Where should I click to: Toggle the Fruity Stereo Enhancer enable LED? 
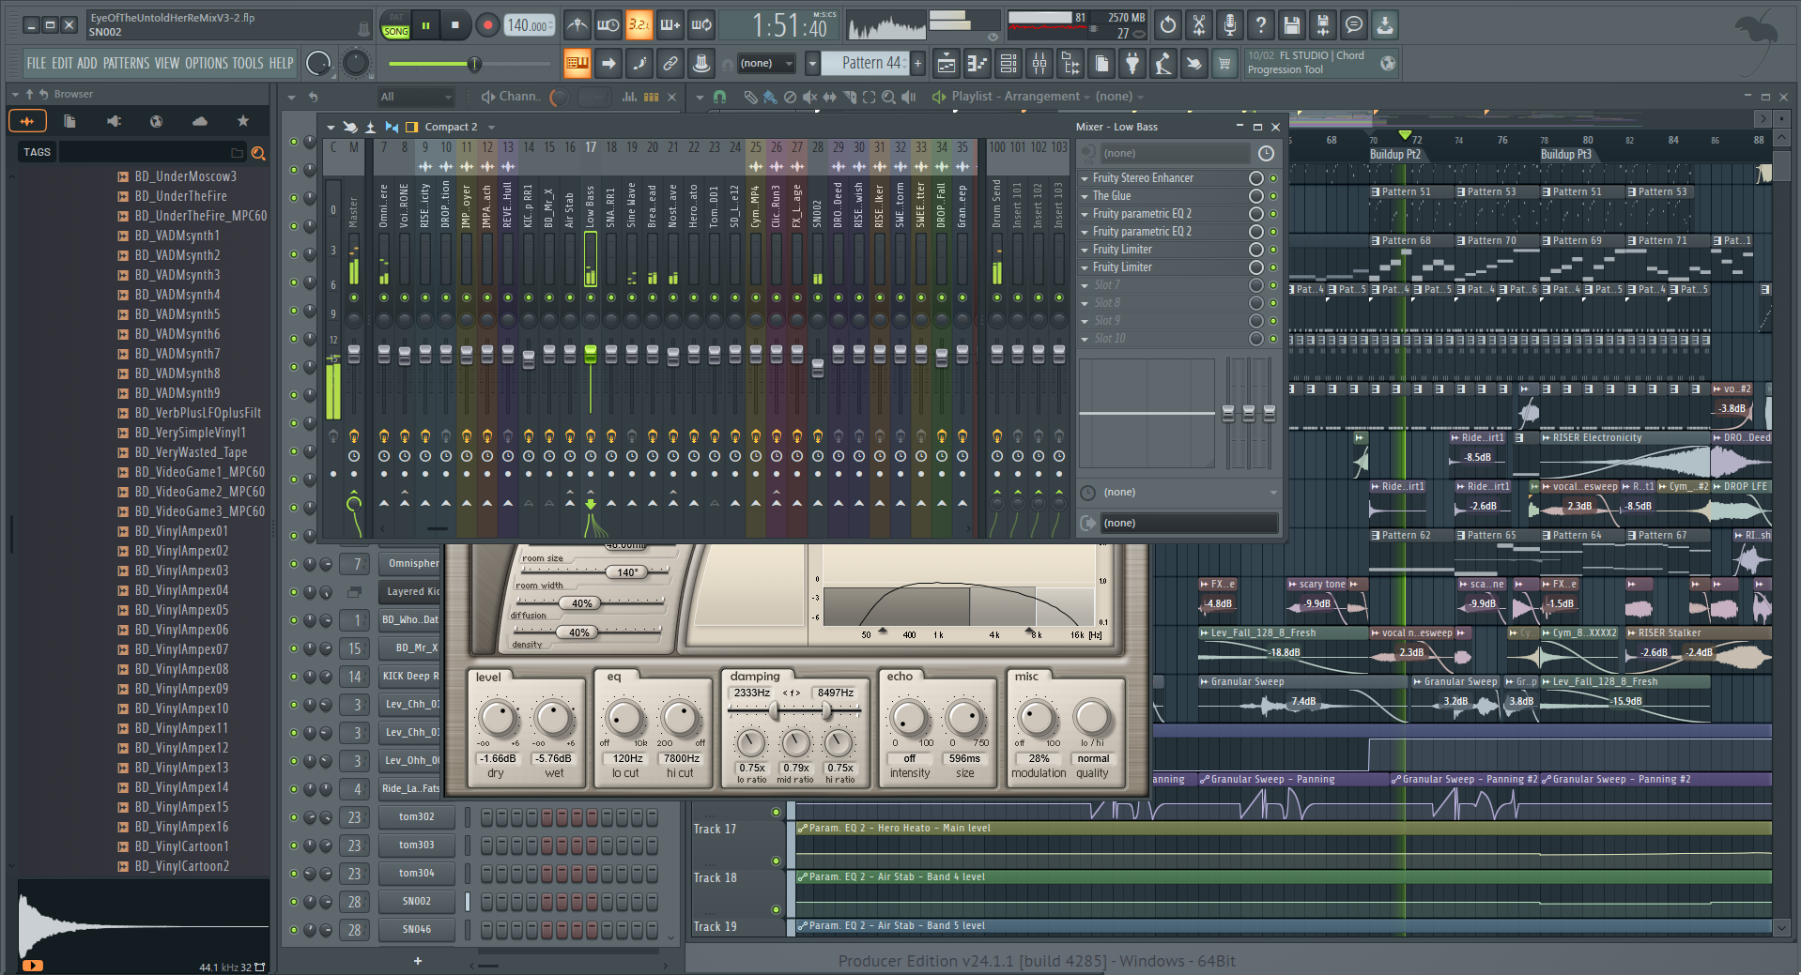point(1273,178)
